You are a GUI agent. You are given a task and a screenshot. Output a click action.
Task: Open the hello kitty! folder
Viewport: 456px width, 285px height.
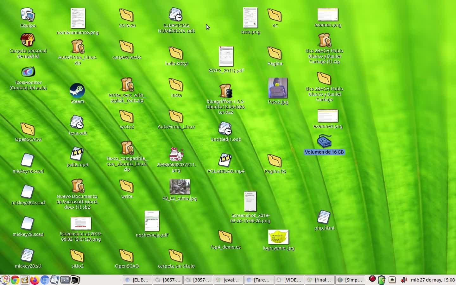click(x=176, y=53)
